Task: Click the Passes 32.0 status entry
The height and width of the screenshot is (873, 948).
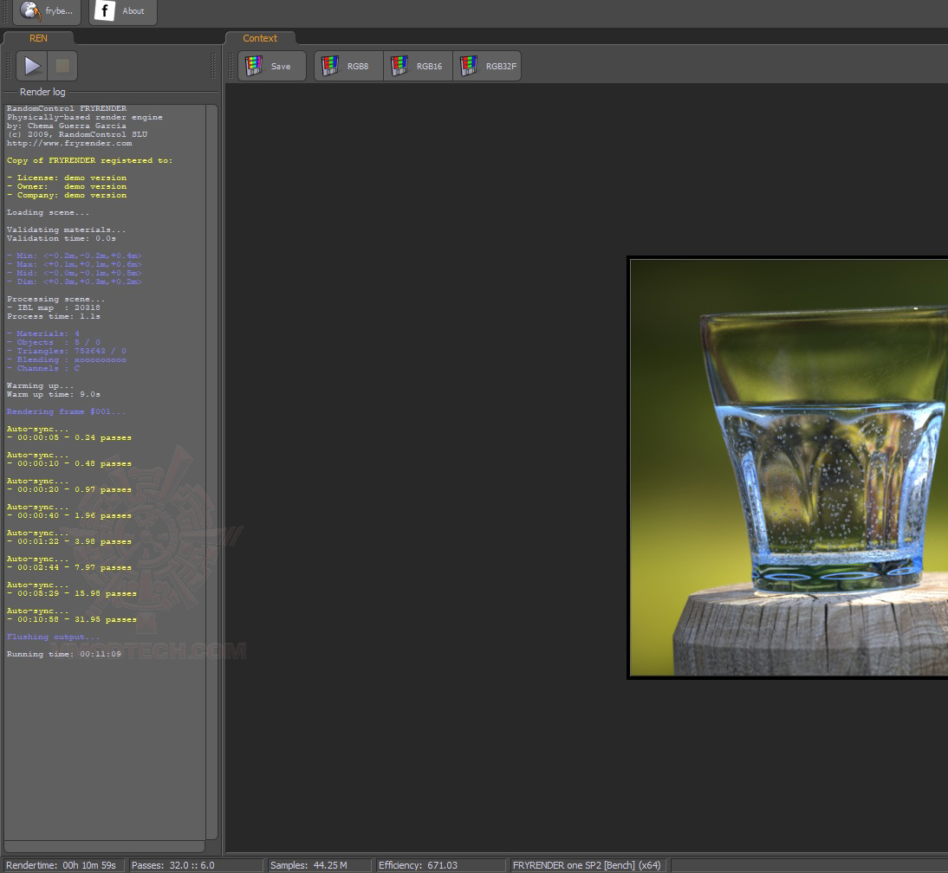Action: coord(195,865)
